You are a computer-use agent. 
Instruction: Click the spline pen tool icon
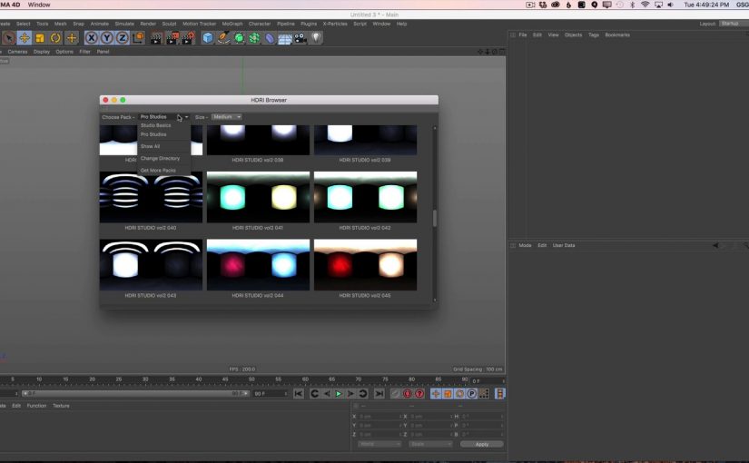pos(223,38)
